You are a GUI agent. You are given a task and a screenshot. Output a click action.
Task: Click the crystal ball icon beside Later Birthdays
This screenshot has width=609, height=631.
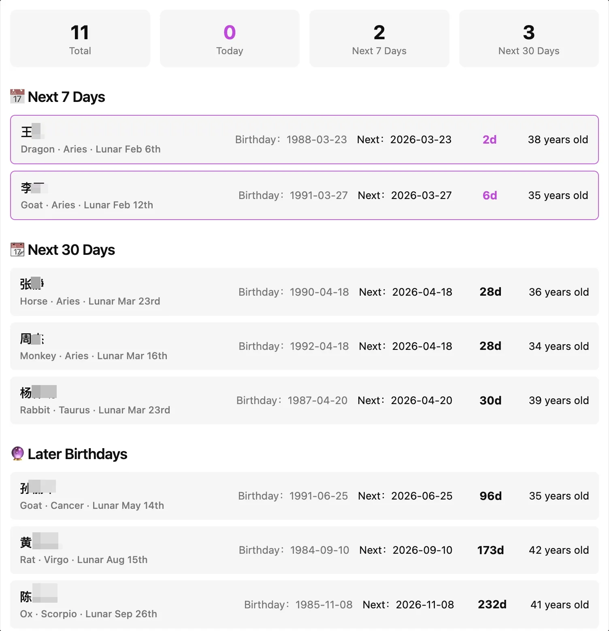tap(17, 453)
